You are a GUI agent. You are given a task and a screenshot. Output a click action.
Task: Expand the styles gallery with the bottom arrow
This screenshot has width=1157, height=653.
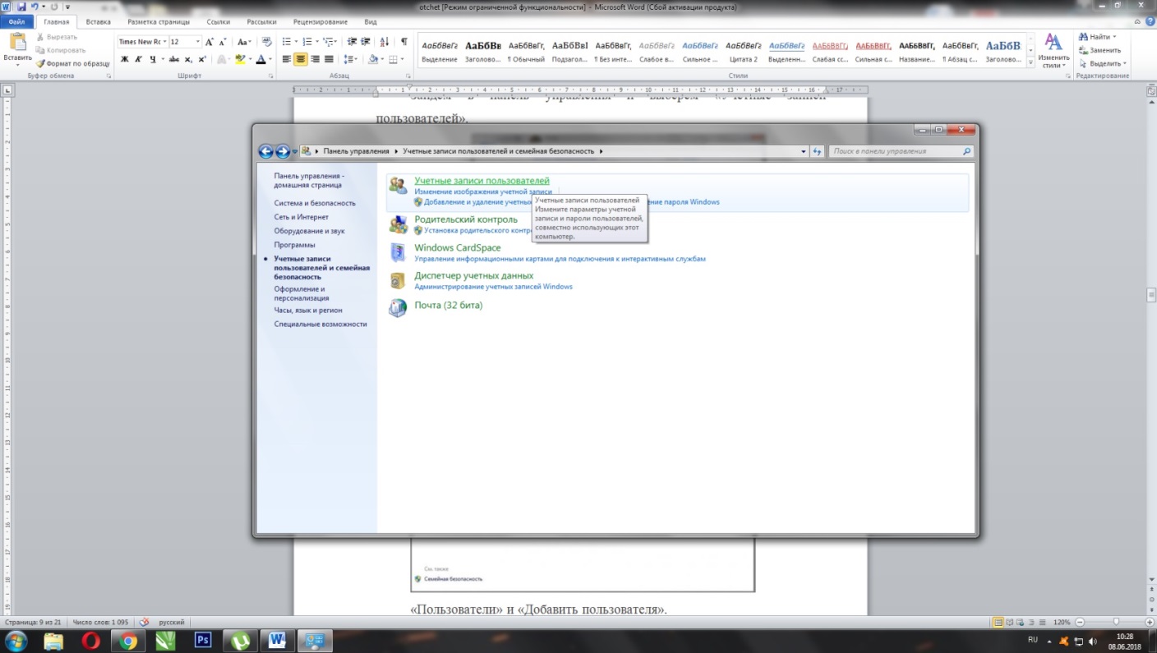(x=1030, y=62)
